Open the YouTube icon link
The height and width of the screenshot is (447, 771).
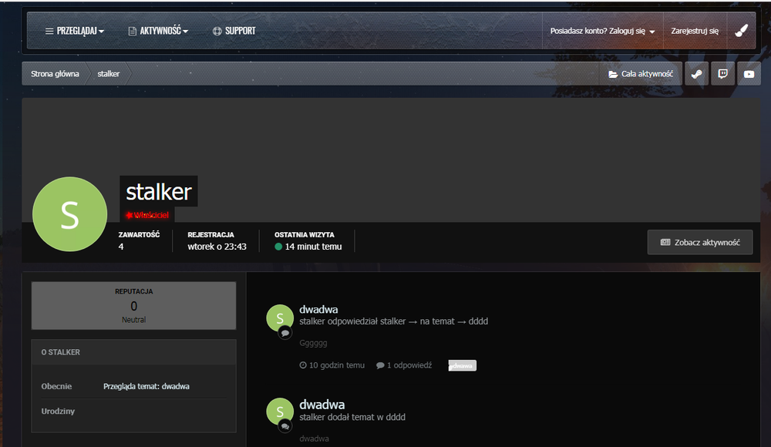(x=749, y=74)
